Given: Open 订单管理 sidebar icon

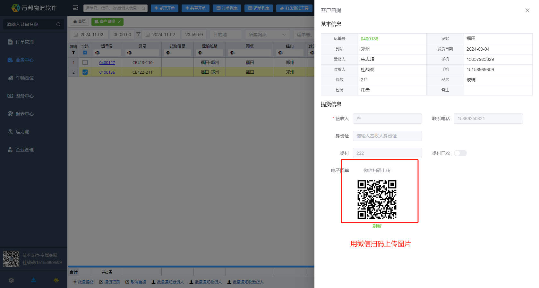Looking at the screenshot, I should pyautogui.click(x=10, y=42).
